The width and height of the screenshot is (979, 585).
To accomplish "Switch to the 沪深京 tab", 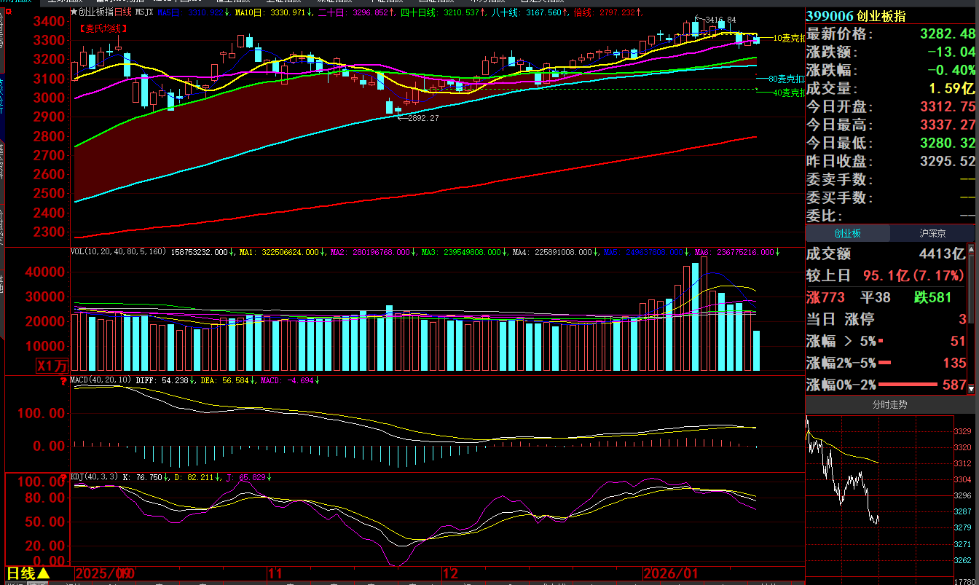I will point(932,233).
